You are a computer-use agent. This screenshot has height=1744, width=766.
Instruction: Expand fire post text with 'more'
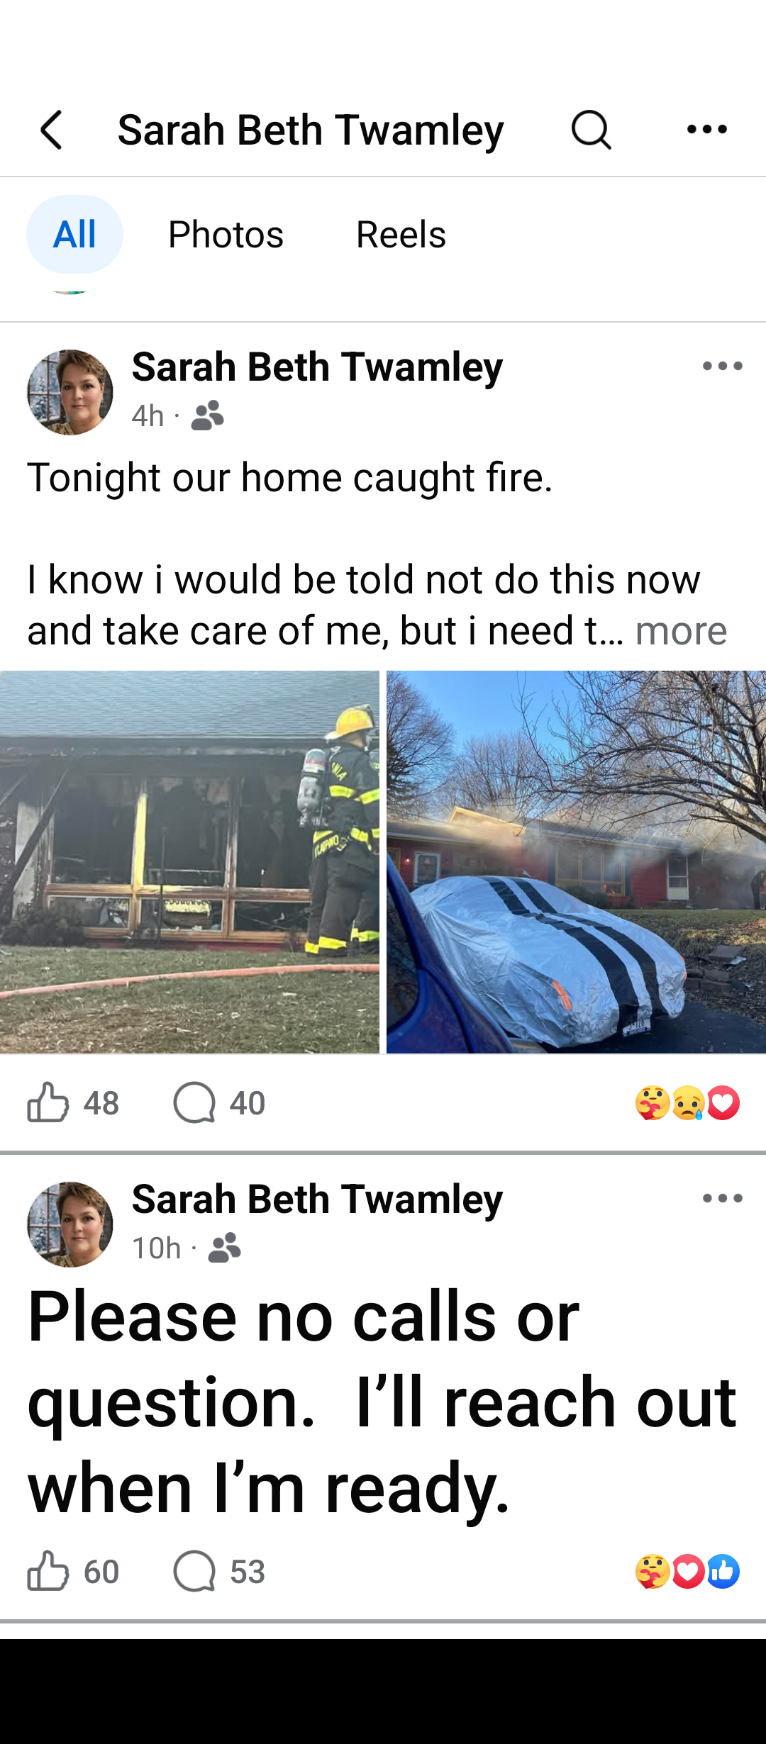[681, 630]
